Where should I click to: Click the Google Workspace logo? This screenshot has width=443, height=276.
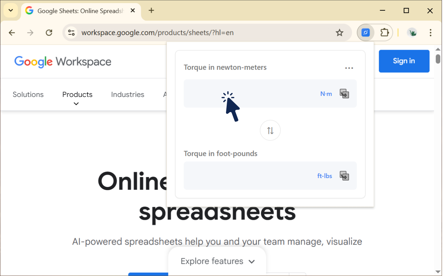click(x=63, y=62)
